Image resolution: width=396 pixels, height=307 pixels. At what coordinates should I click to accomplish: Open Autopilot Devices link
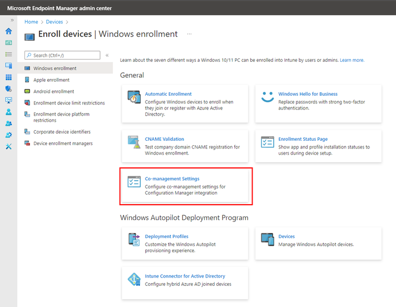click(286, 236)
